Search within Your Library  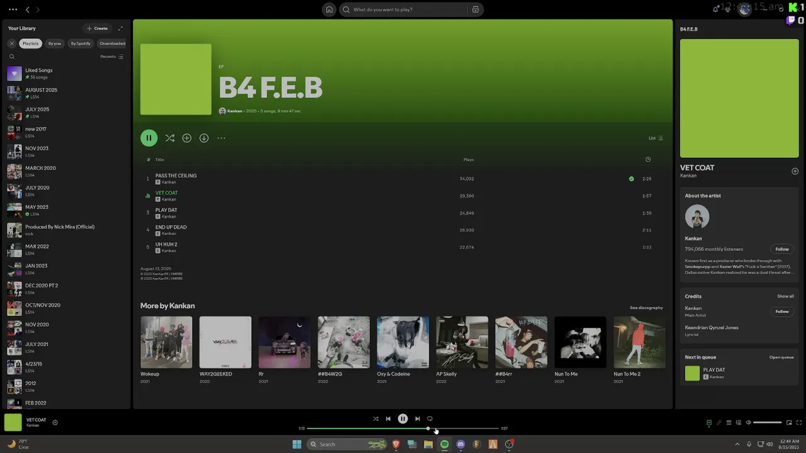point(11,57)
